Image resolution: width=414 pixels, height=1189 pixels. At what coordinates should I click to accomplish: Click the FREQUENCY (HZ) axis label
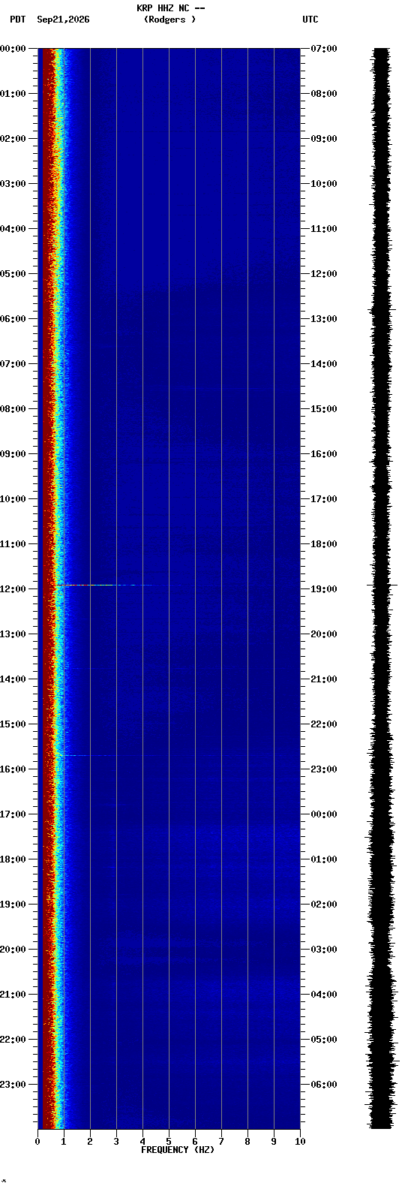click(178, 1150)
